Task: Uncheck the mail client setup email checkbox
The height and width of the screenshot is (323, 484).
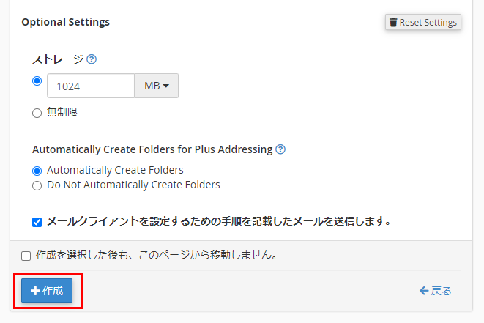Action: coord(37,221)
